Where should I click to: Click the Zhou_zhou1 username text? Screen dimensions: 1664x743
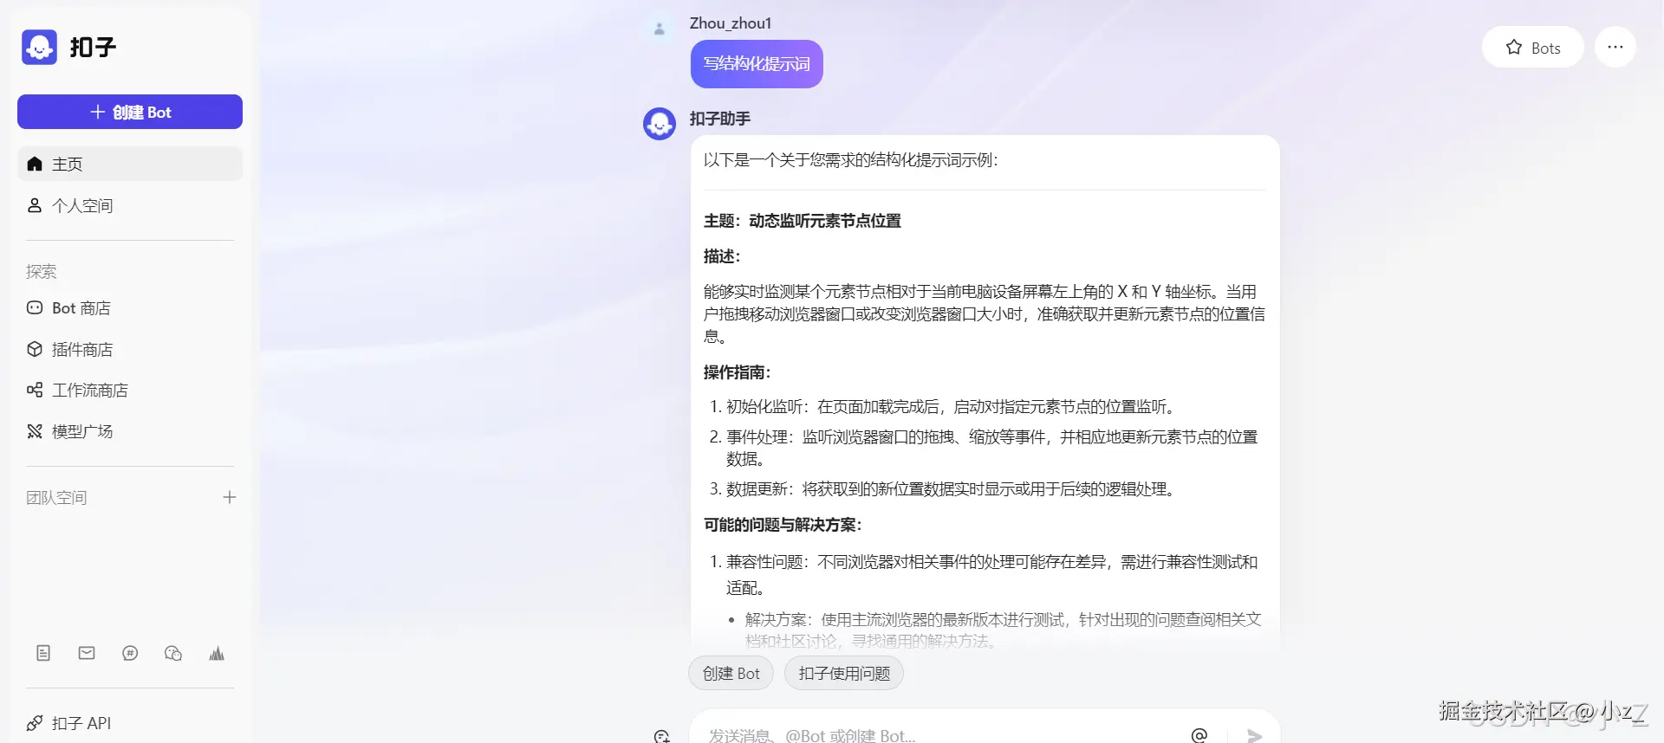coord(731,23)
